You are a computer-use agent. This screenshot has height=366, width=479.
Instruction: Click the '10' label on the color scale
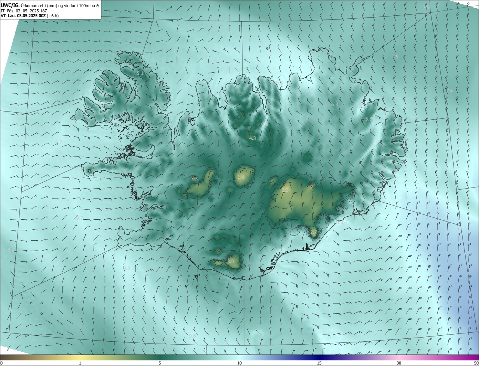(239, 363)
